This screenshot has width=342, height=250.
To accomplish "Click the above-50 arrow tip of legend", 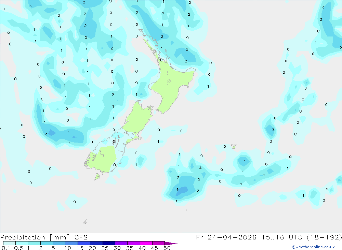I will (171, 244).
